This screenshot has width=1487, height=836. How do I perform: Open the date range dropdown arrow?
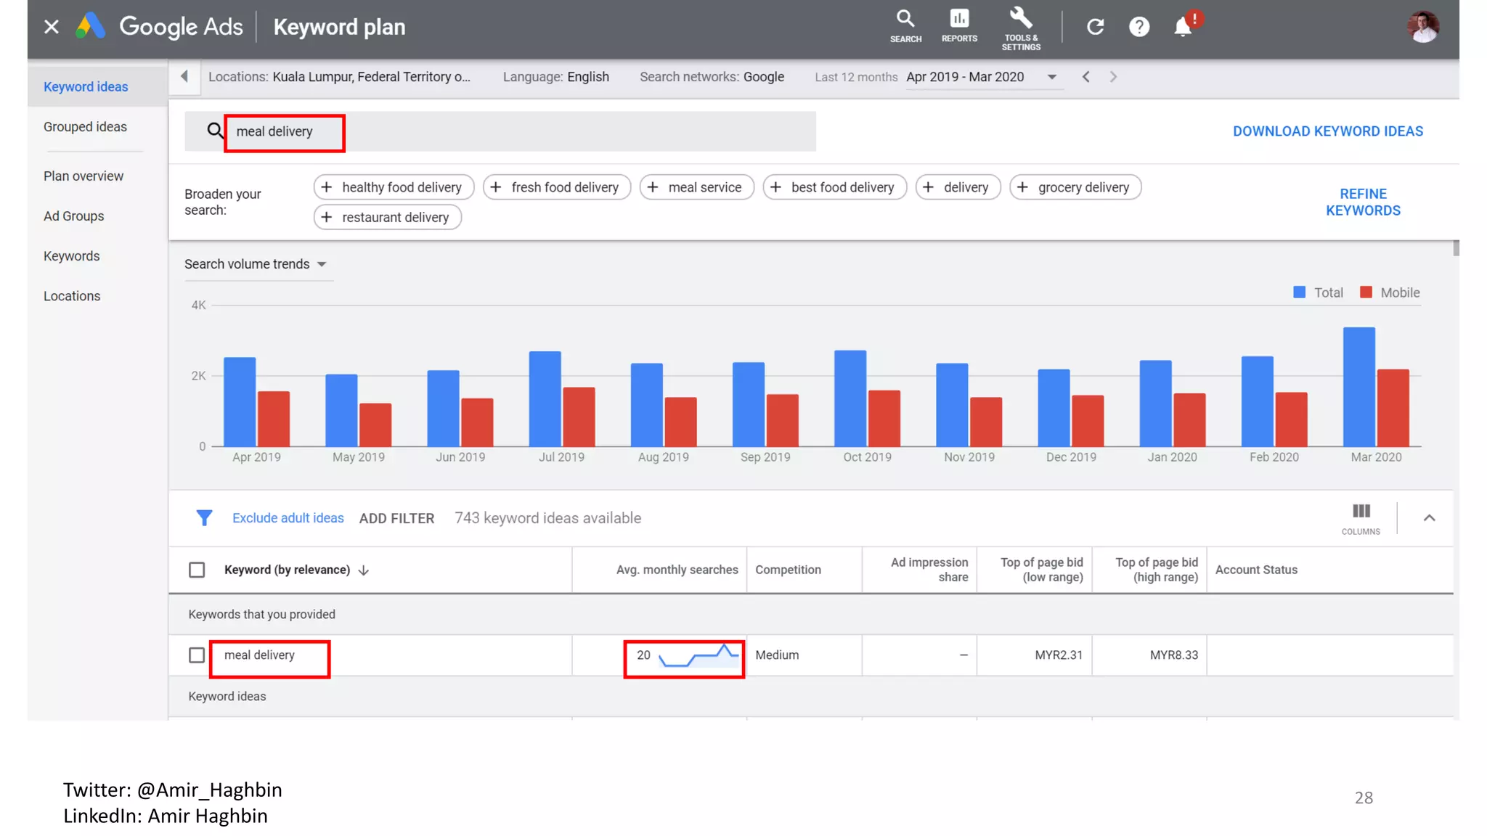(x=1051, y=77)
